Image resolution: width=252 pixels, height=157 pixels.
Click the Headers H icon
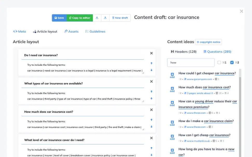click(172, 51)
